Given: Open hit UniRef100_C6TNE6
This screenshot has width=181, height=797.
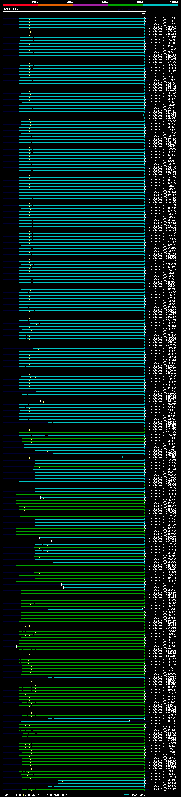Looking at the screenshot, I should 162,37.
